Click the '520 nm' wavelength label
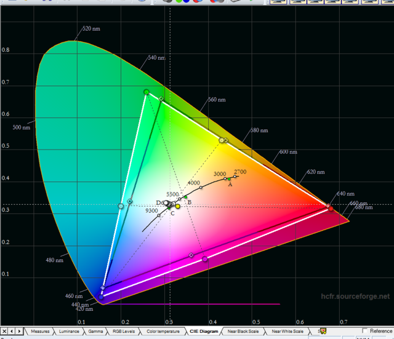Image resolution: width=394 pixels, height=339 pixels. [91, 29]
